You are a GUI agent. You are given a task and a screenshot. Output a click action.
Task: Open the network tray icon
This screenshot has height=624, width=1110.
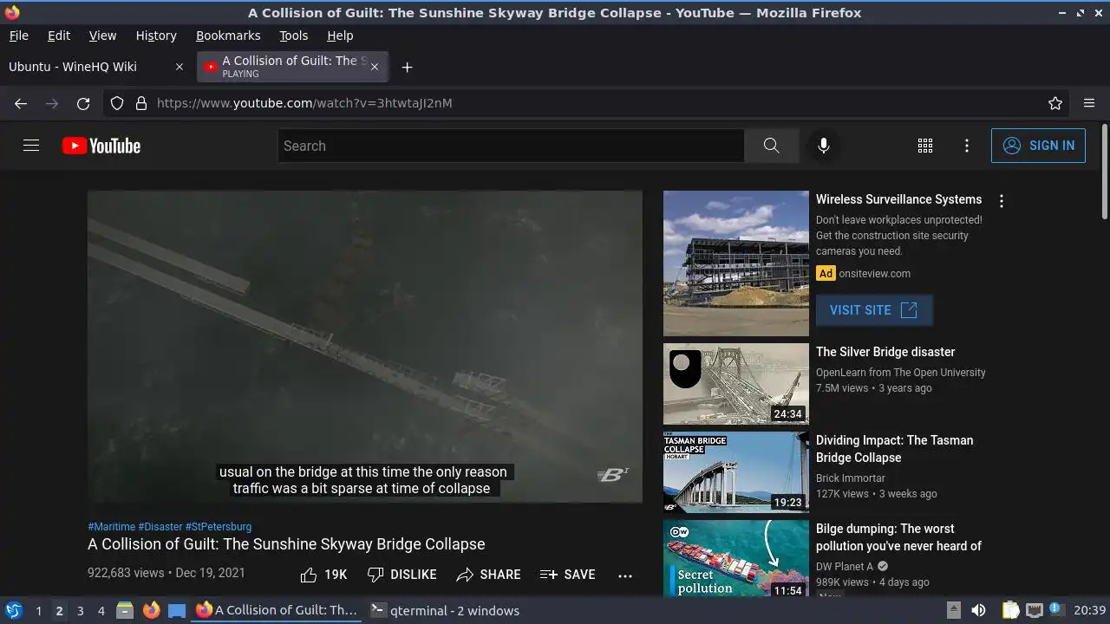click(x=1034, y=610)
